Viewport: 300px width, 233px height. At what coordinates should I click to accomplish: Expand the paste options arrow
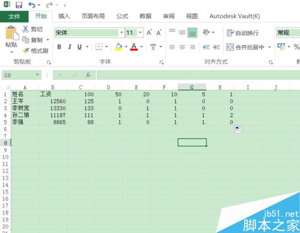pos(11,52)
